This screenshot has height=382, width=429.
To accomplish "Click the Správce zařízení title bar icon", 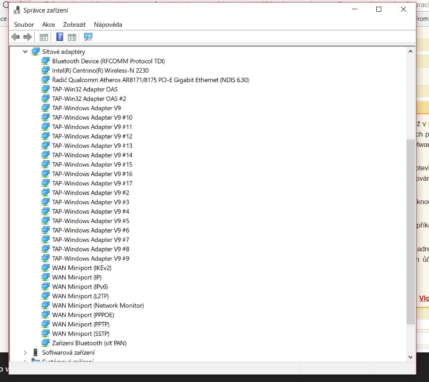I will coord(17,10).
